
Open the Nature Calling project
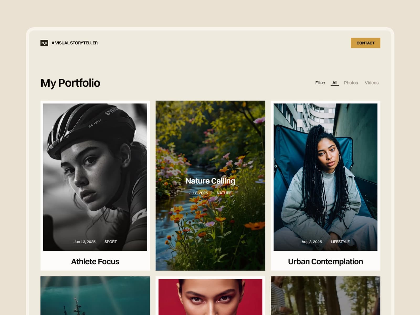pos(210,181)
